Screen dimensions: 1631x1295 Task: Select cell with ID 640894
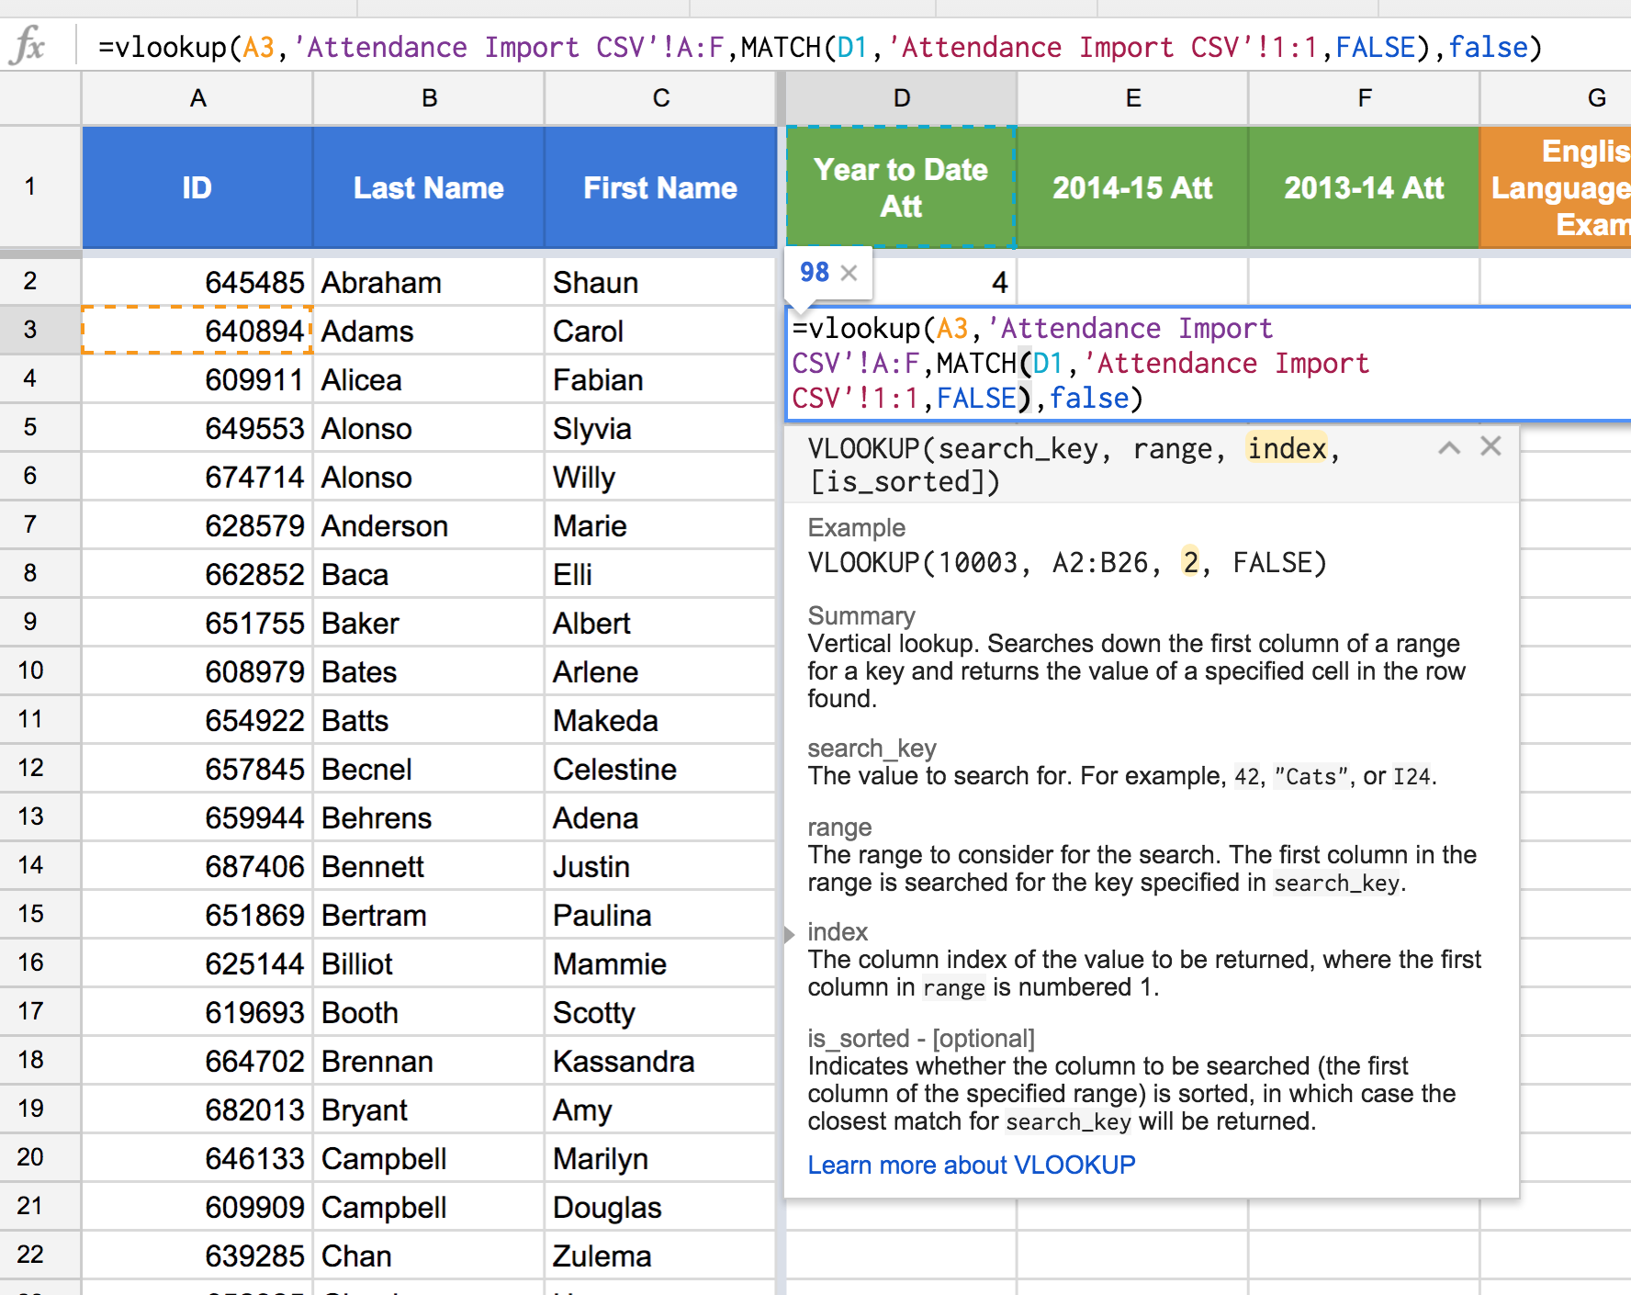coord(197,331)
